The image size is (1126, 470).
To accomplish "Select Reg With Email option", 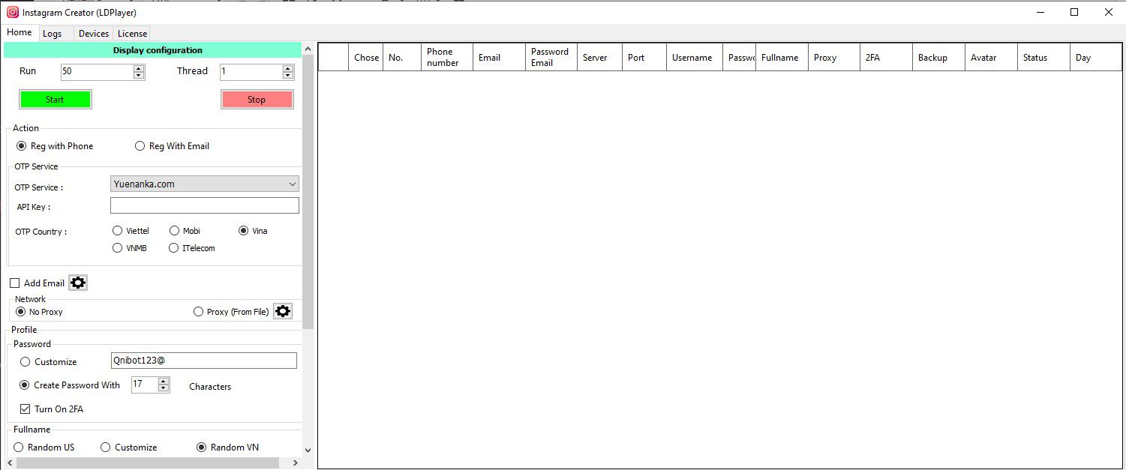I will click(x=172, y=146).
